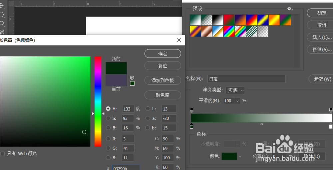Select the blue B radio button
Image resolution: width=333 pixels, height=170 pixels.
pos(108,158)
